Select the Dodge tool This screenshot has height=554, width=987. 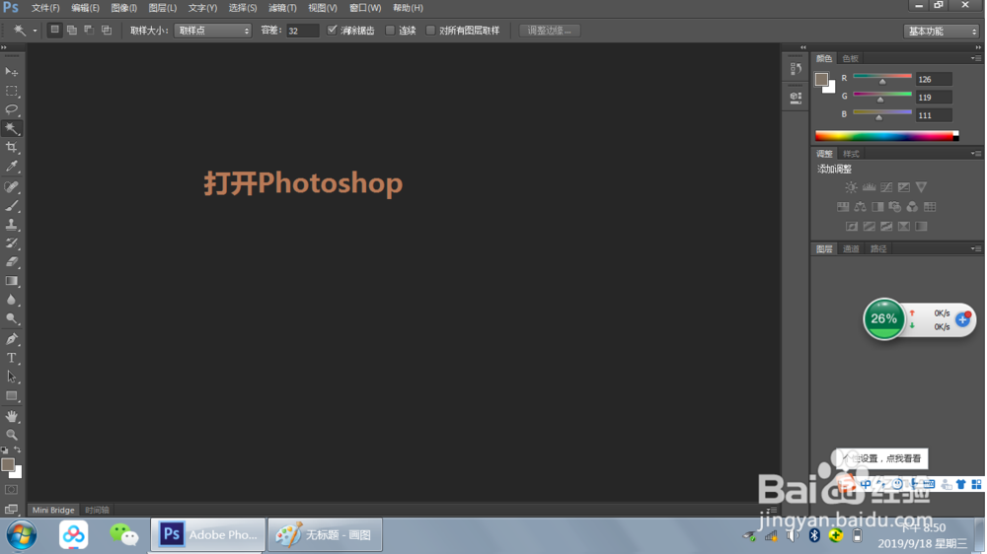11,318
